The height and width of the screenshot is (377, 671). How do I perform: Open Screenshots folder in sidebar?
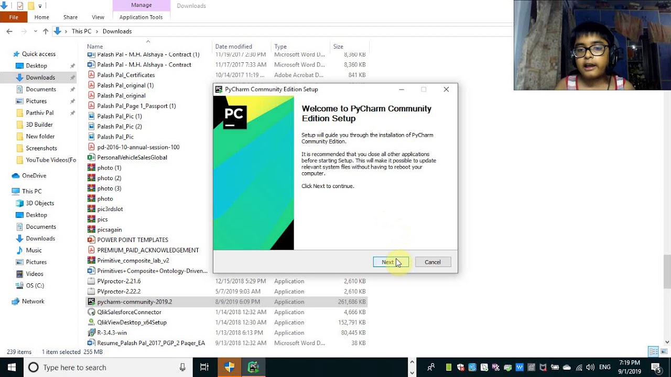point(41,148)
